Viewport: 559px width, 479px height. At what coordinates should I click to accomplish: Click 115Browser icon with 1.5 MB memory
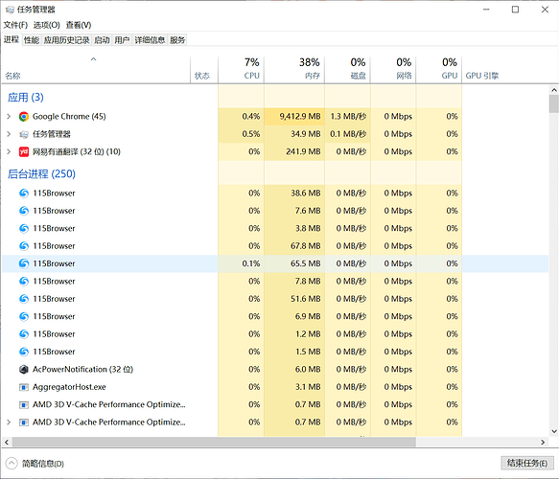click(x=24, y=352)
